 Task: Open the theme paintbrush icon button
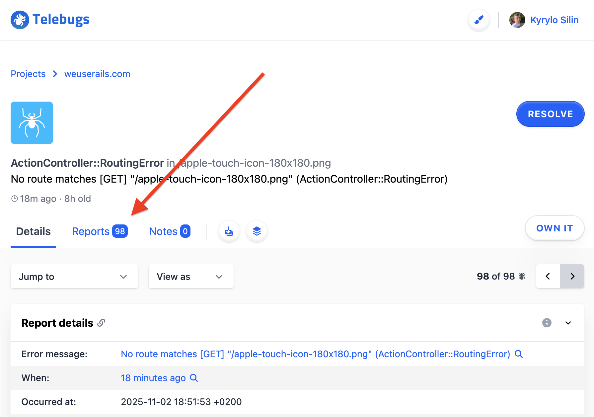(x=479, y=20)
